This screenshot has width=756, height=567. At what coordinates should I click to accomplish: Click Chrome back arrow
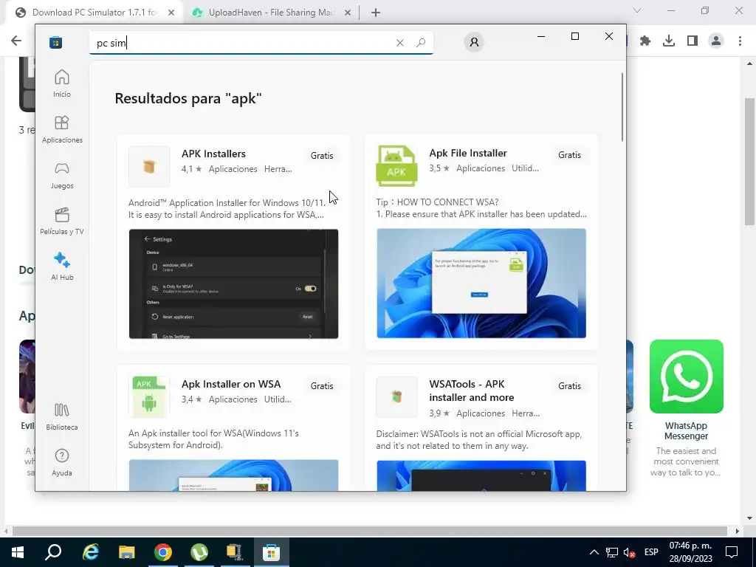click(x=16, y=41)
